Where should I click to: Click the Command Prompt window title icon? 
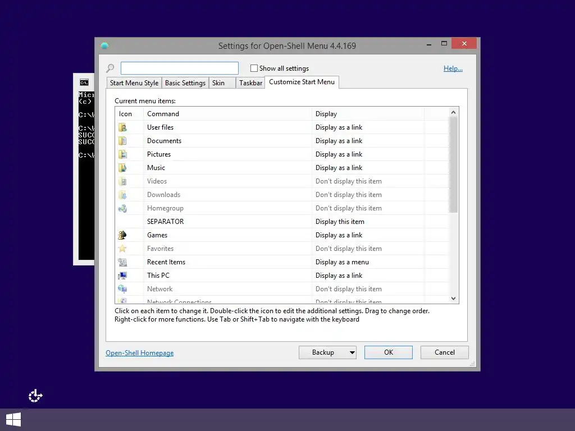84,82
